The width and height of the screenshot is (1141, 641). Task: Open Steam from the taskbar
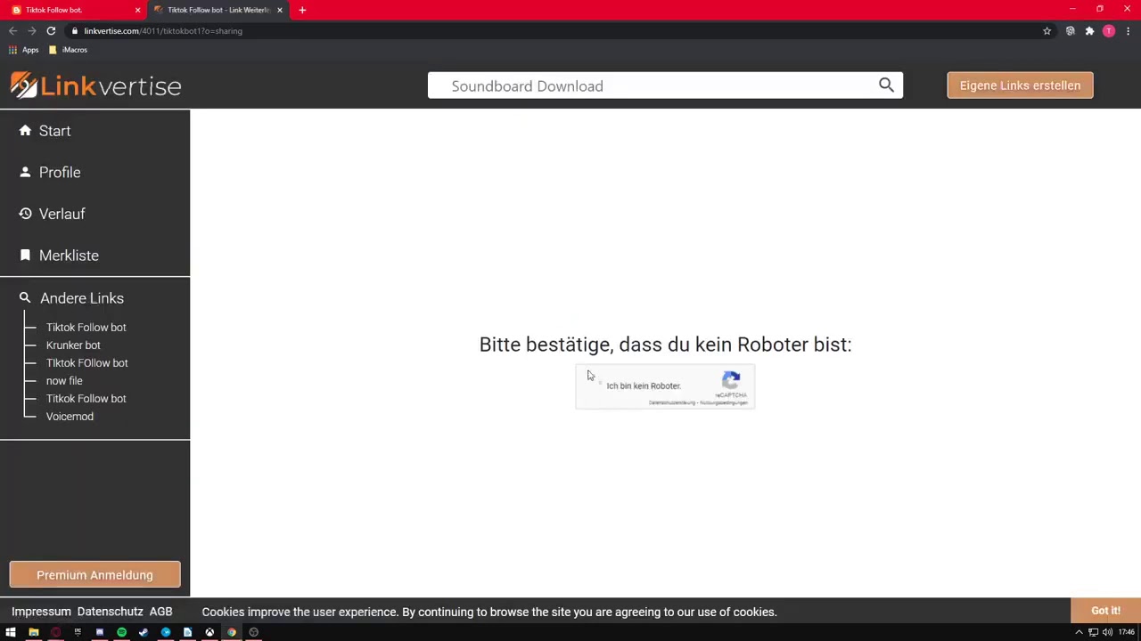144,632
